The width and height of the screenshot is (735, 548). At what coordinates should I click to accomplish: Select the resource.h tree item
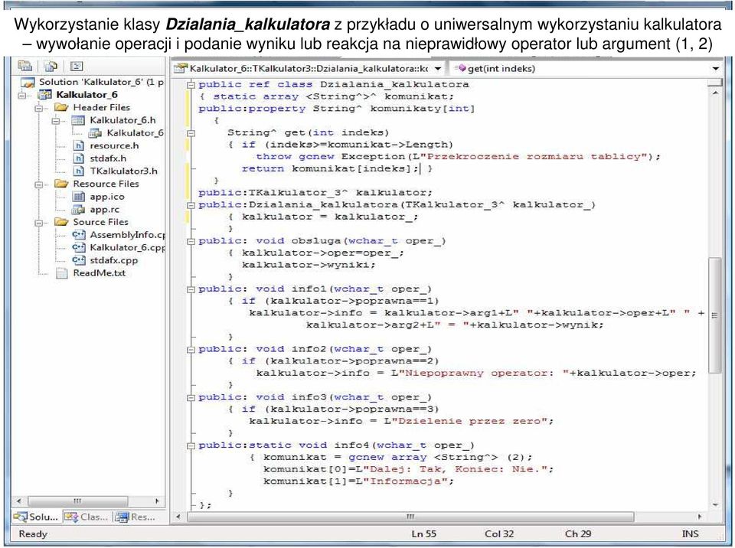pyautogui.click(x=114, y=145)
